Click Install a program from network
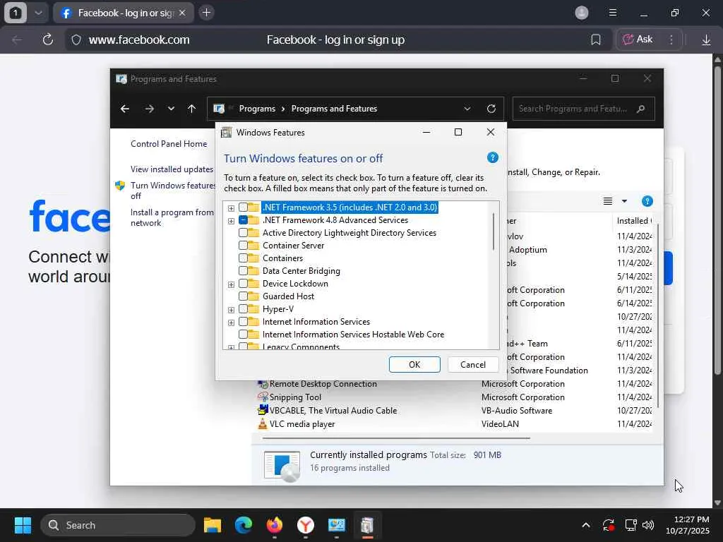Viewport: 723px width, 542px height. click(x=172, y=217)
